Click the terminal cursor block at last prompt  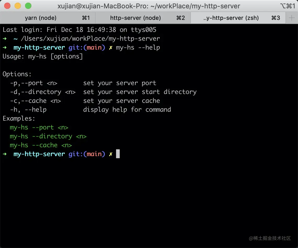coord(118,154)
